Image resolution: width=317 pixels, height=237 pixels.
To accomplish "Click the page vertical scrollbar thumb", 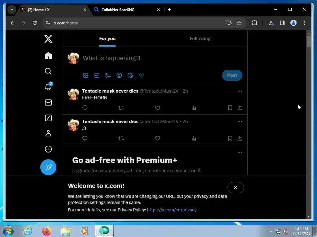I will click(309, 41).
